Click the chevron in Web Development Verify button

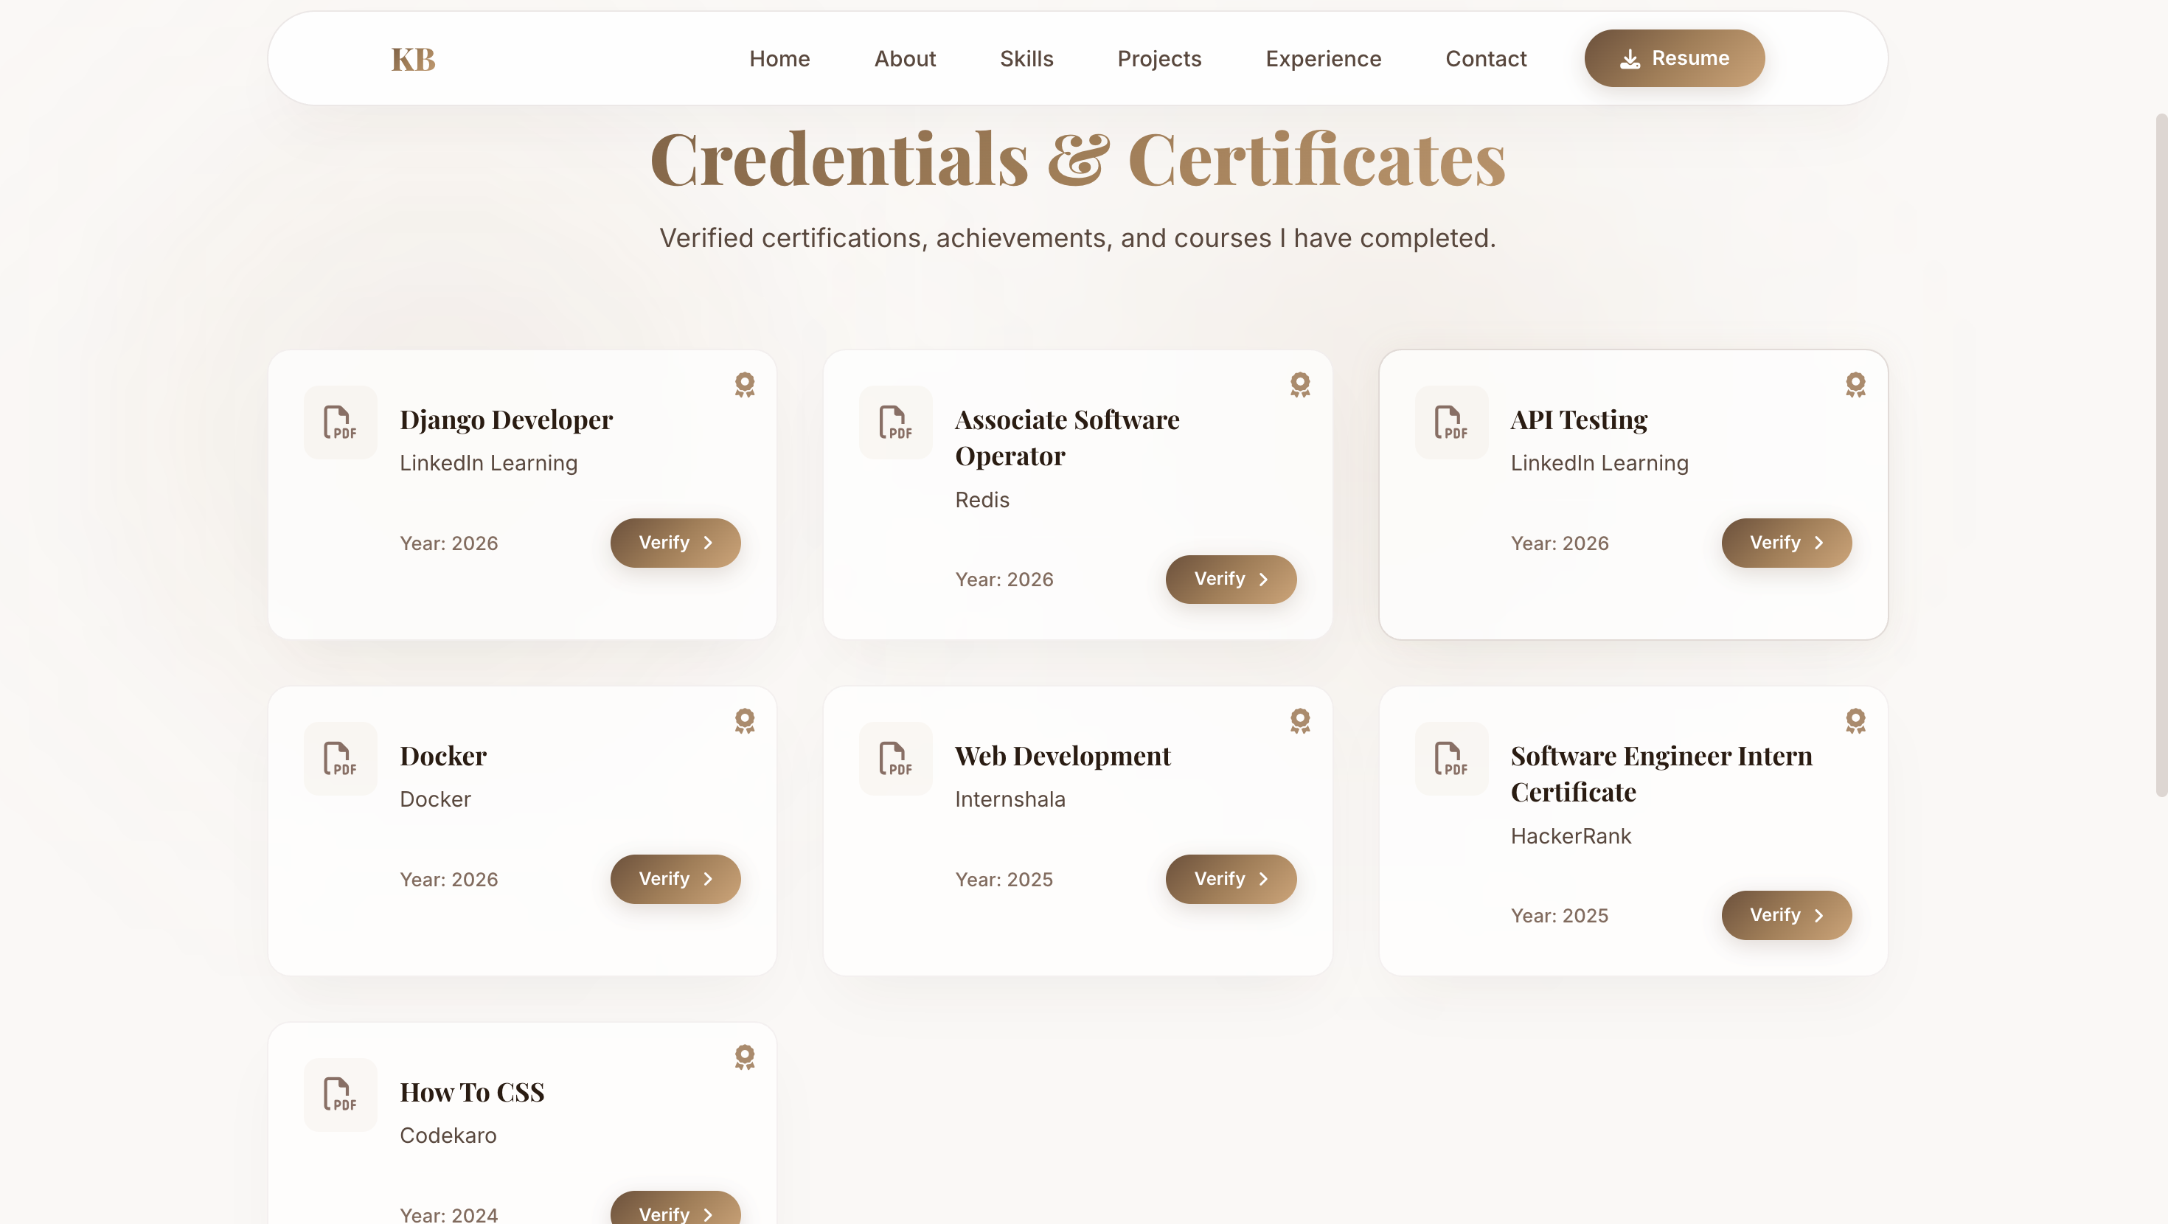[x=1263, y=879]
